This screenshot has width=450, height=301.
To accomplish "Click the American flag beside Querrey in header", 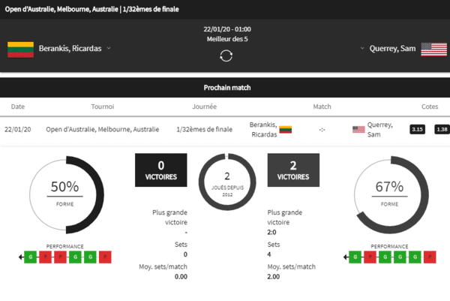I will click(434, 49).
